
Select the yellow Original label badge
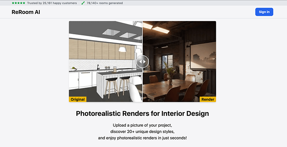[x=78, y=99]
